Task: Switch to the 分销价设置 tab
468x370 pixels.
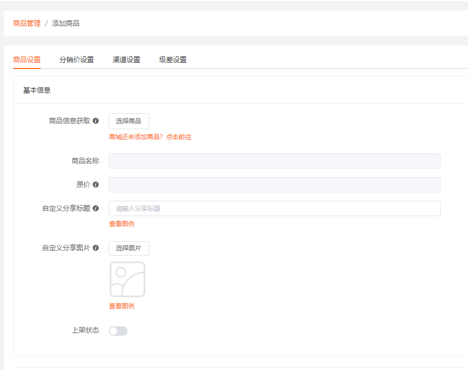Action: point(76,60)
